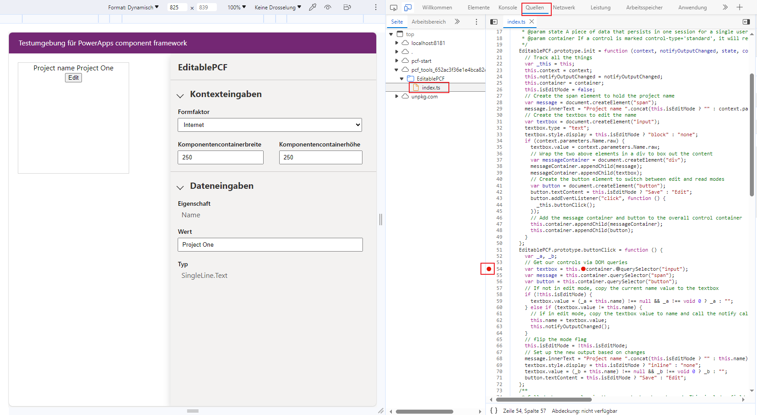Click the Edit button under Project One
This screenshot has width=757, height=415.
[x=73, y=77]
